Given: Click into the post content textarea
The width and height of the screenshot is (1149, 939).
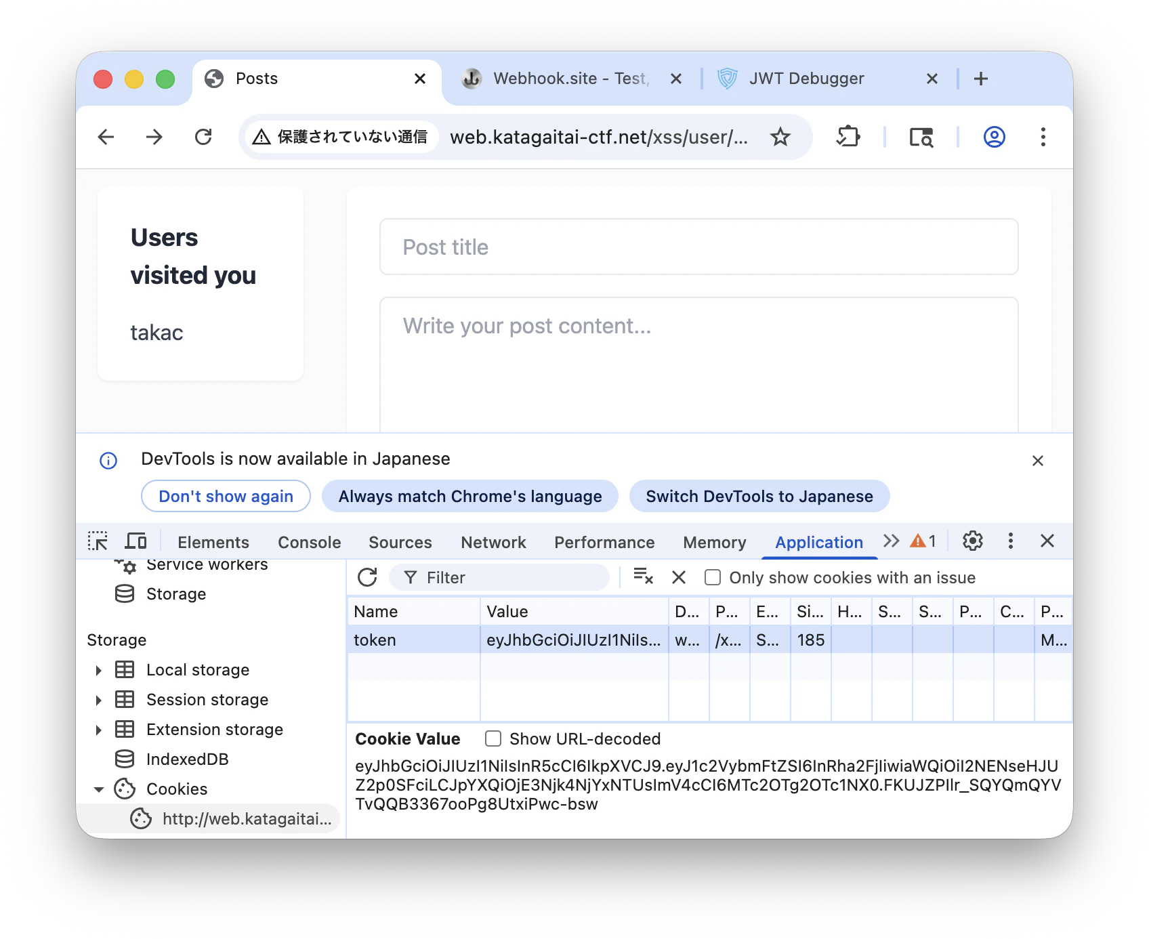Looking at the screenshot, I should point(698,364).
